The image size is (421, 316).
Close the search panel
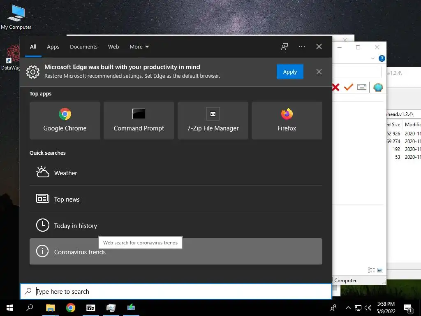[x=319, y=47]
